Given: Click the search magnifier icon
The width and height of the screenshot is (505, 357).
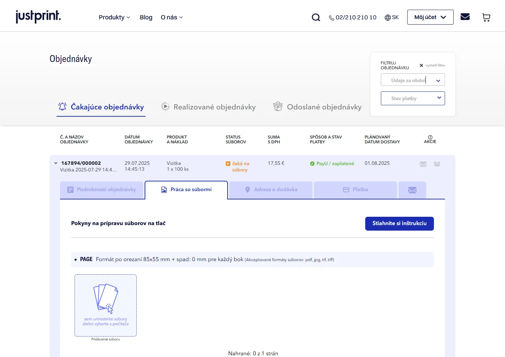Looking at the screenshot, I should (316, 17).
